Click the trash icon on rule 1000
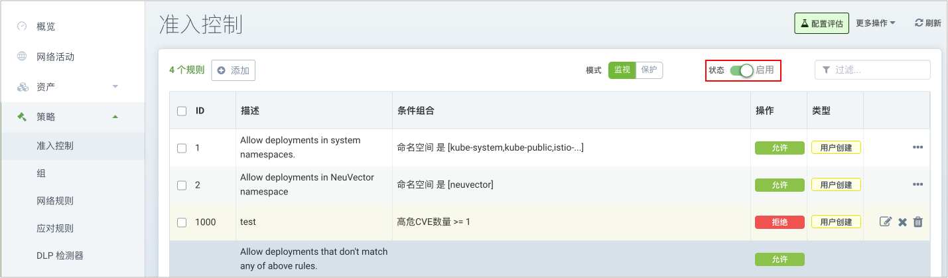This screenshot has height=278, width=948. coord(918,222)
